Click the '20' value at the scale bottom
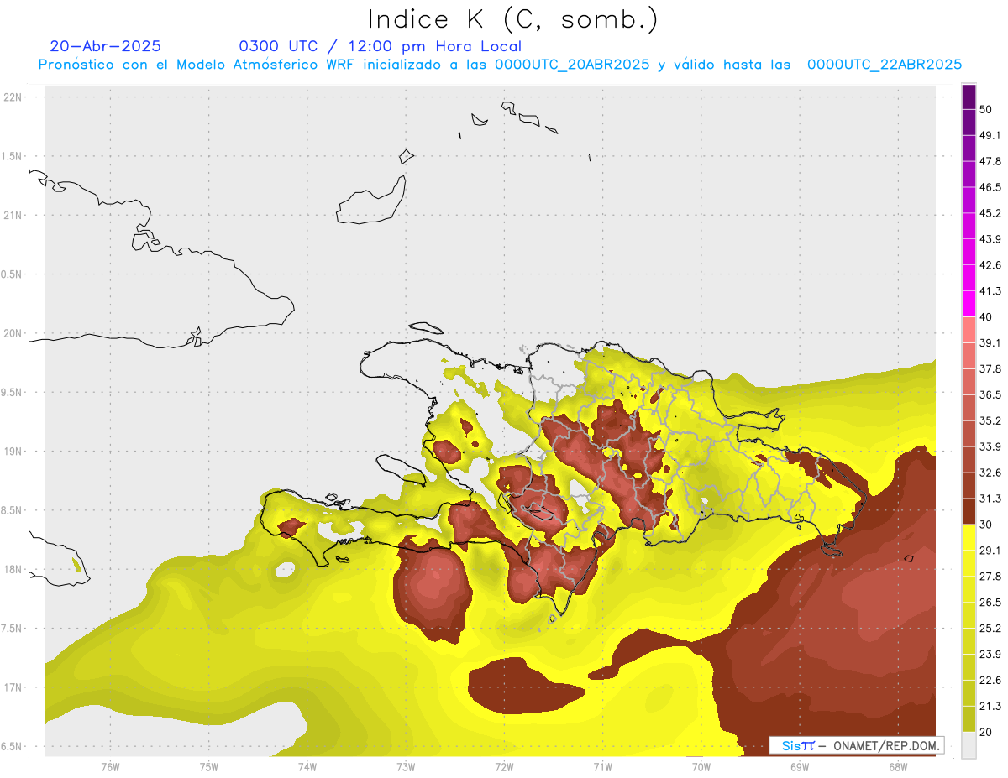This screenshot has height=778, width=1008. (986, 732)
